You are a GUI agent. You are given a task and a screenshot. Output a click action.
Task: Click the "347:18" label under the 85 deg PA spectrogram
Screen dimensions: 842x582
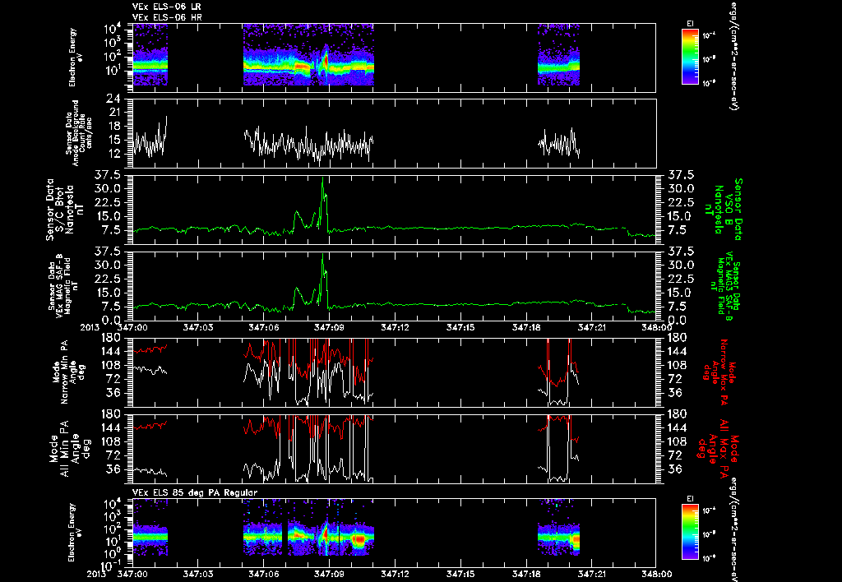[x=527, y=574]
